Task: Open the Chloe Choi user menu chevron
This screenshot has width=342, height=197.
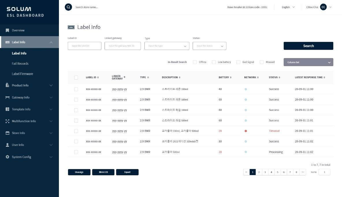Action: pyautogui.click(x=330, y=7)
